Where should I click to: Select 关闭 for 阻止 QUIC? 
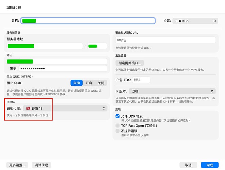tap(101, 83)
